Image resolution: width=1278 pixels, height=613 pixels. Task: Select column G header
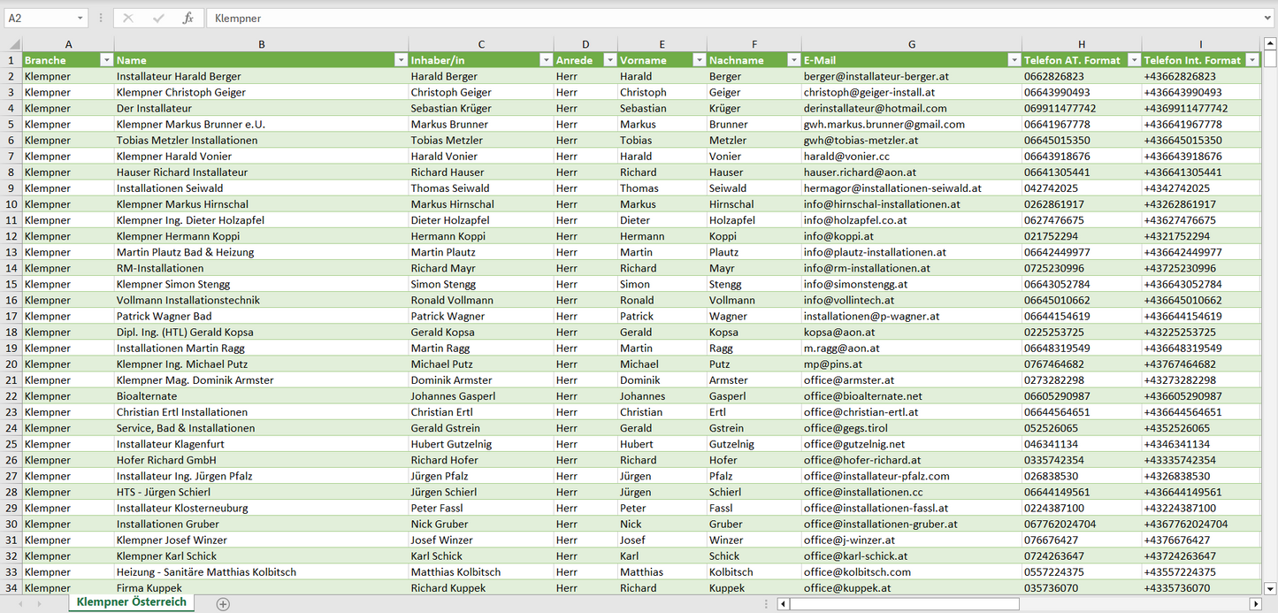[911, 44]
